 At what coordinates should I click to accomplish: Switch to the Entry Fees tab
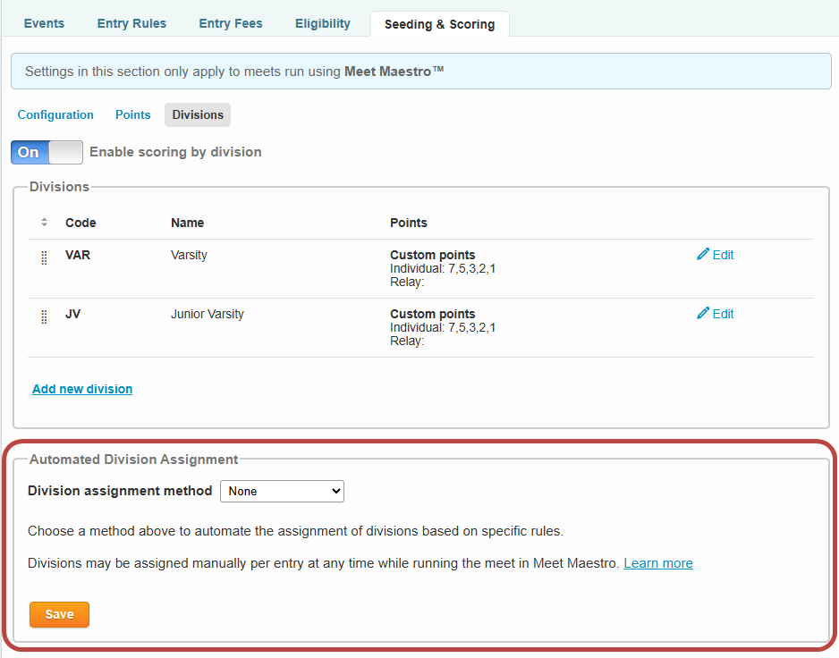(230, 23)
